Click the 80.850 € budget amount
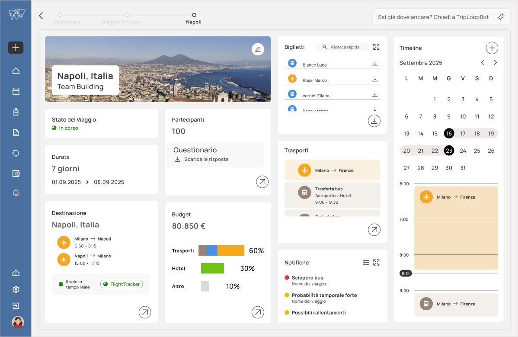This screenshot has width=518, height=337. tap(189, 226)
